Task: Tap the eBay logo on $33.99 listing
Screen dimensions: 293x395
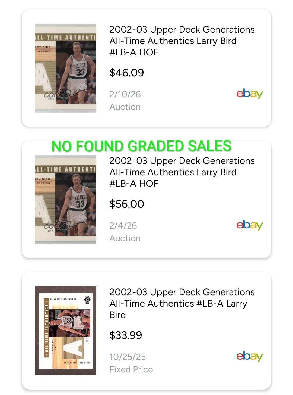Action: pos(250,356)
